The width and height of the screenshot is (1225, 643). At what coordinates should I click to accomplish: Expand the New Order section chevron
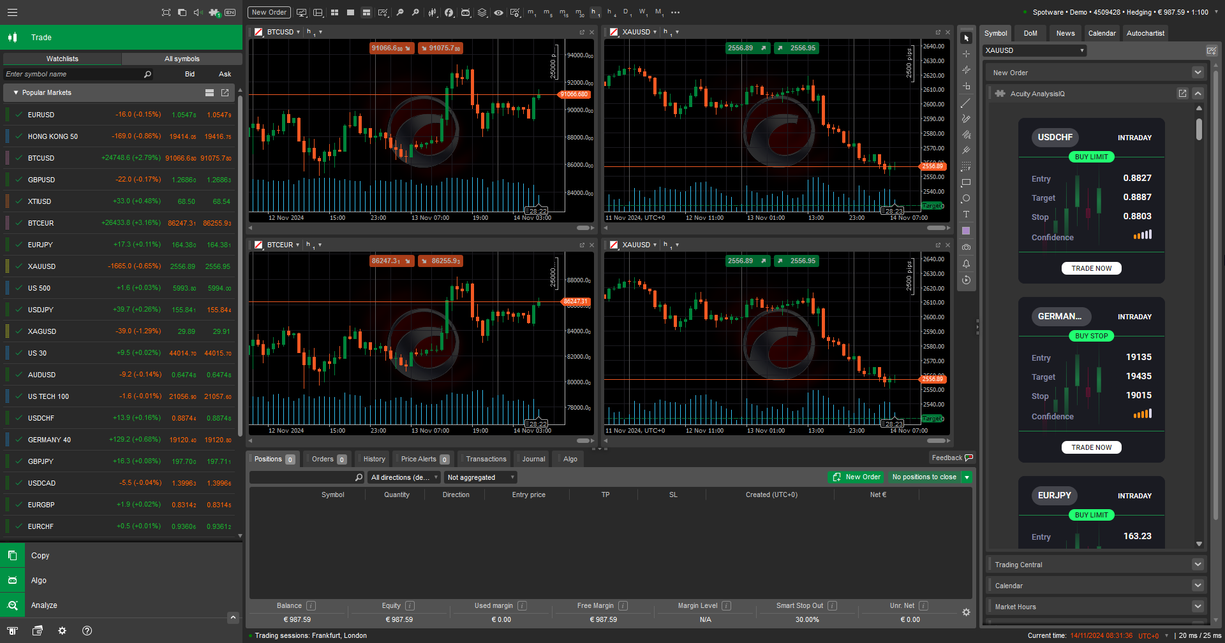[x=1198, y=73]
